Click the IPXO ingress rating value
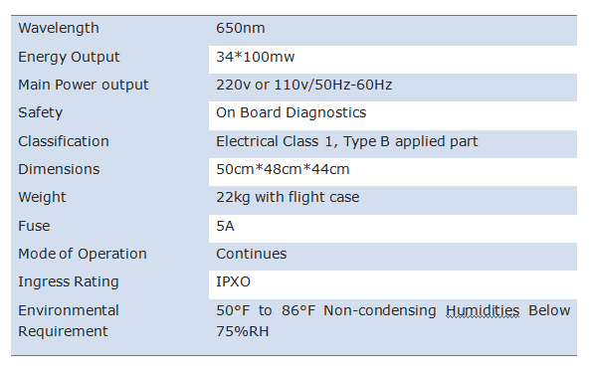Image resolution: width=592 pixels, height=370 pixels. pos(233,282)
